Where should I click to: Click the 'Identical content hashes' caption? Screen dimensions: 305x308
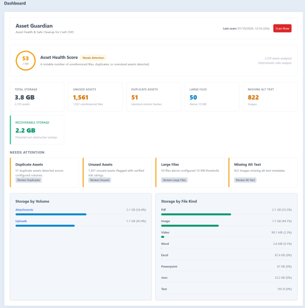(146, 104)
